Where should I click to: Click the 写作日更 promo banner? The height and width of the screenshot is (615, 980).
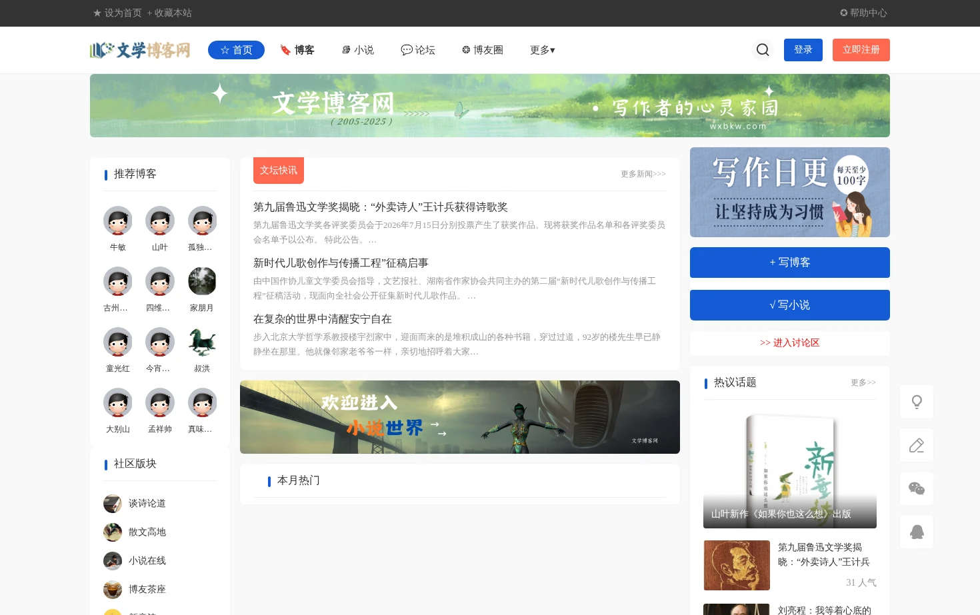790,192
